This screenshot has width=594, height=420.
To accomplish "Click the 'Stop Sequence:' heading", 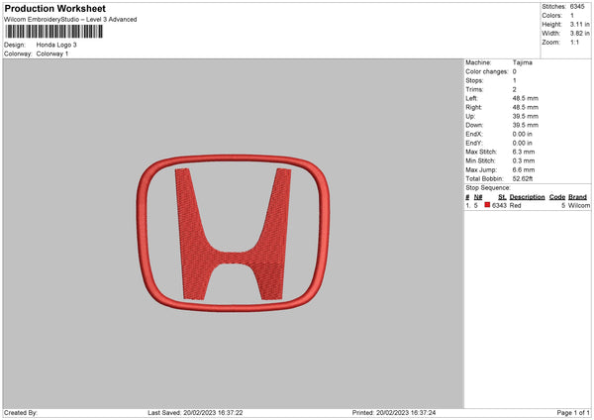I will (488, 188).
